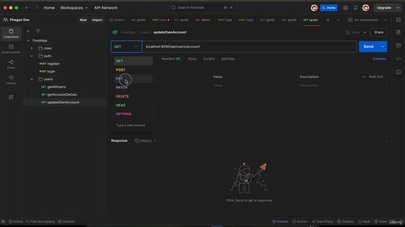Click the three-dot options in params table header
405x227 pixels.
click(363, 77)
